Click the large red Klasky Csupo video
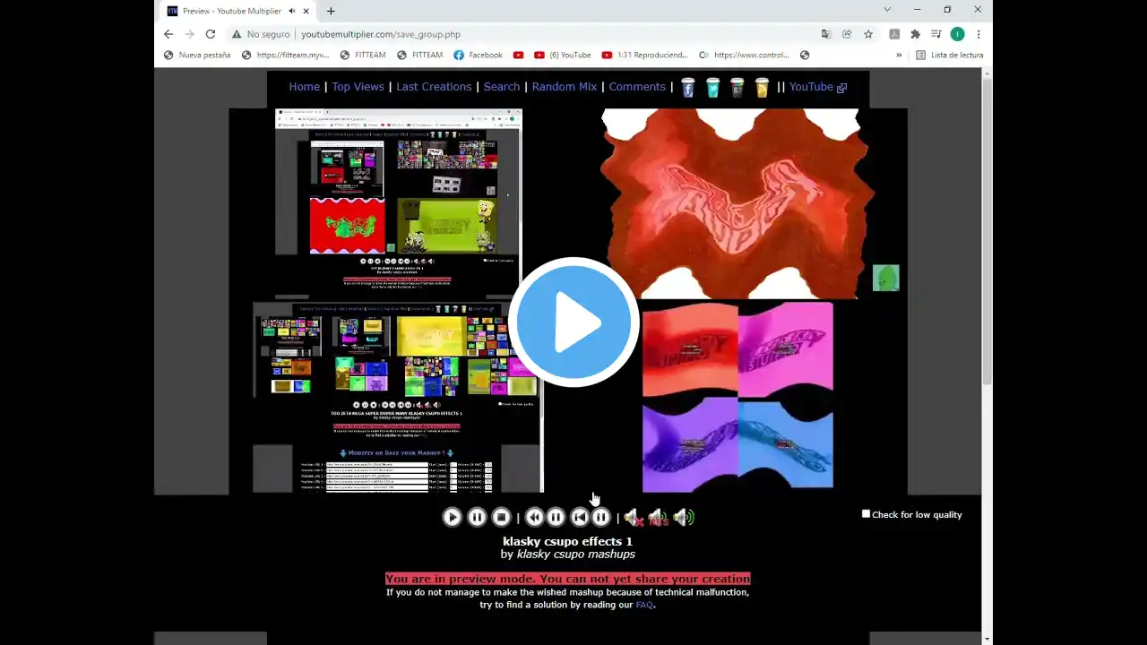This screenshot has width=1147, height=645. click(736, 203)
